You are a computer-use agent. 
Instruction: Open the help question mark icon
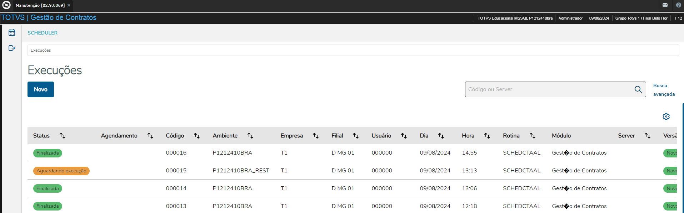coord(679,5)
